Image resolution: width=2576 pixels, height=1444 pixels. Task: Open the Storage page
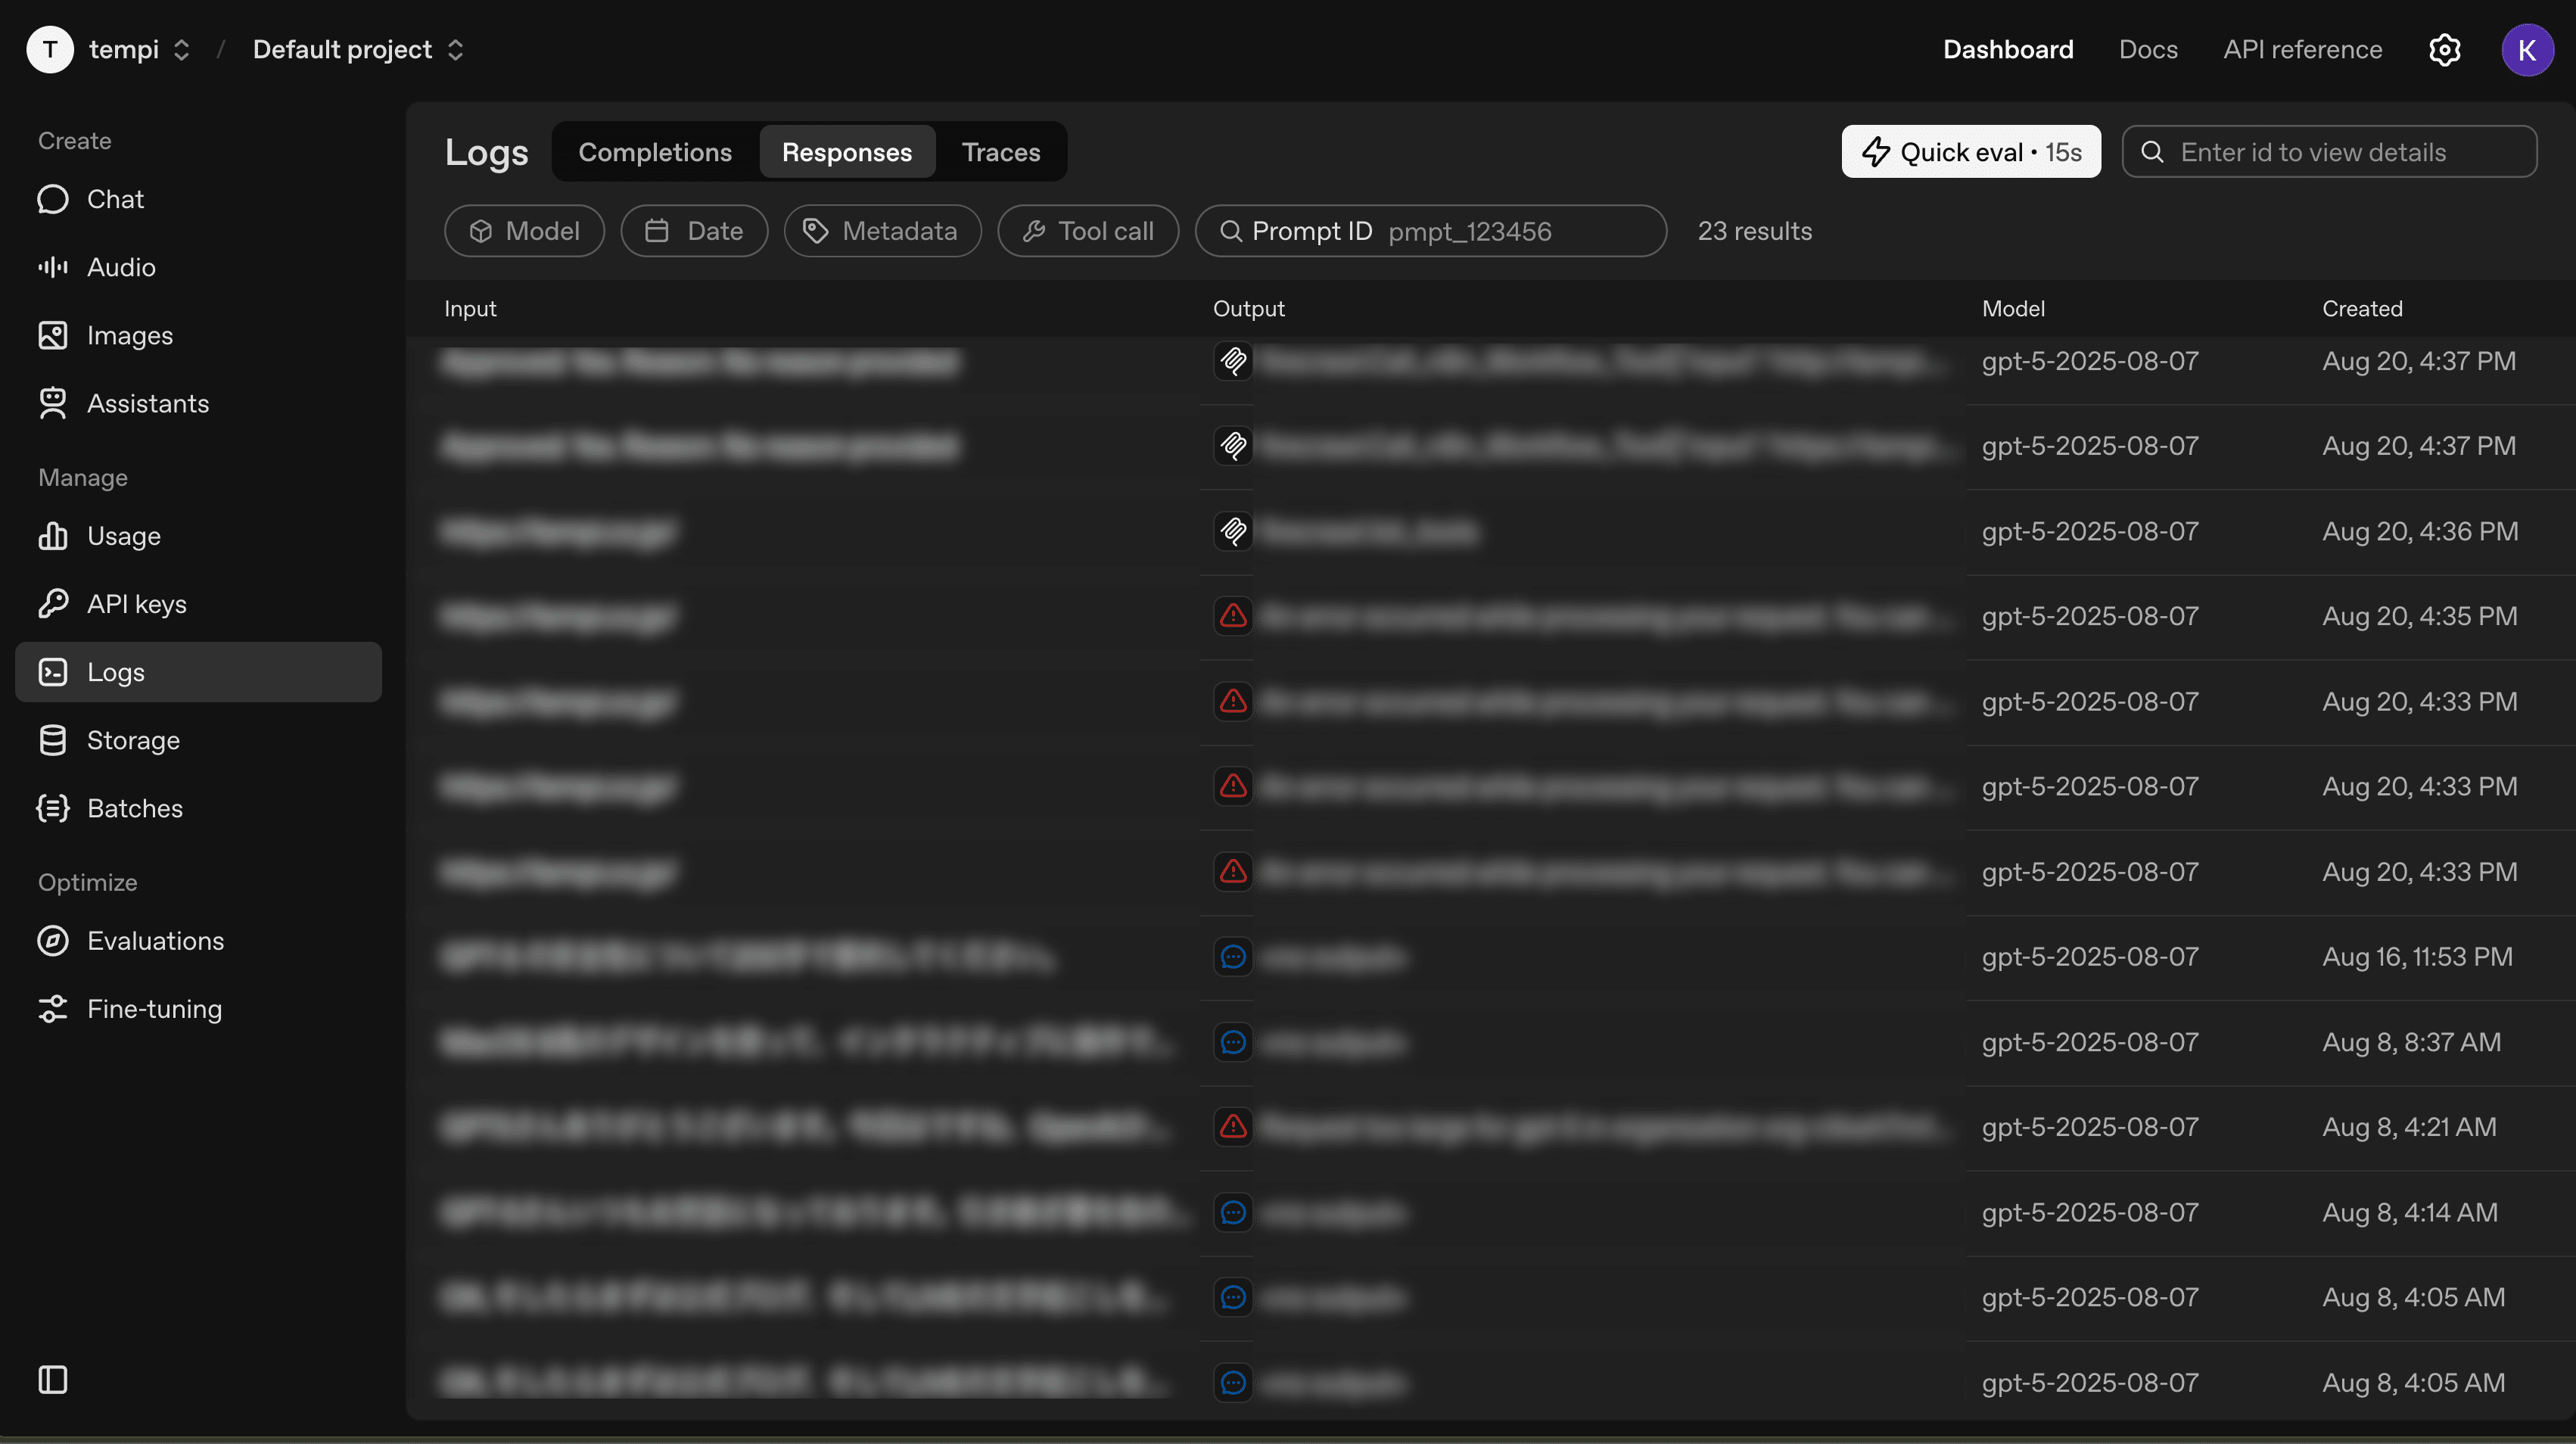pos(133,740)
